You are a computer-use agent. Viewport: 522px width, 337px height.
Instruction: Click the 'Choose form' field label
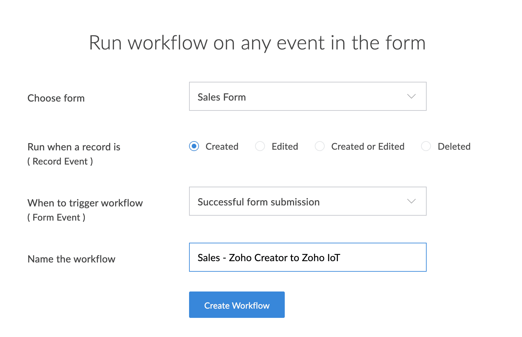point(56,98)
